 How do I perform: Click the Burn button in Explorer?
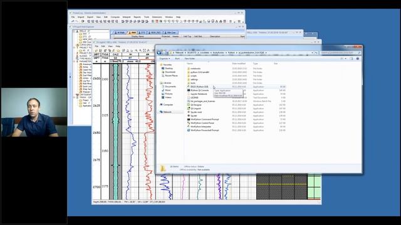pyautogui.click(x=177, y=58)
